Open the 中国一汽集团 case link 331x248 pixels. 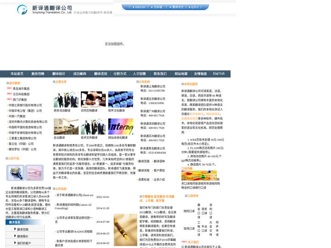[x=17, y=116]
